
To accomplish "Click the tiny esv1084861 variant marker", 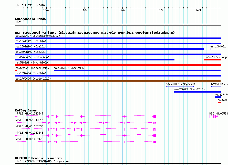I will (x=211, y=49).
